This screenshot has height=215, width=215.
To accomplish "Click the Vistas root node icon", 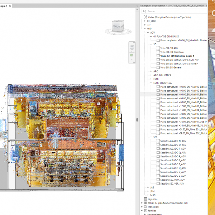I will [x=146, y=17].
